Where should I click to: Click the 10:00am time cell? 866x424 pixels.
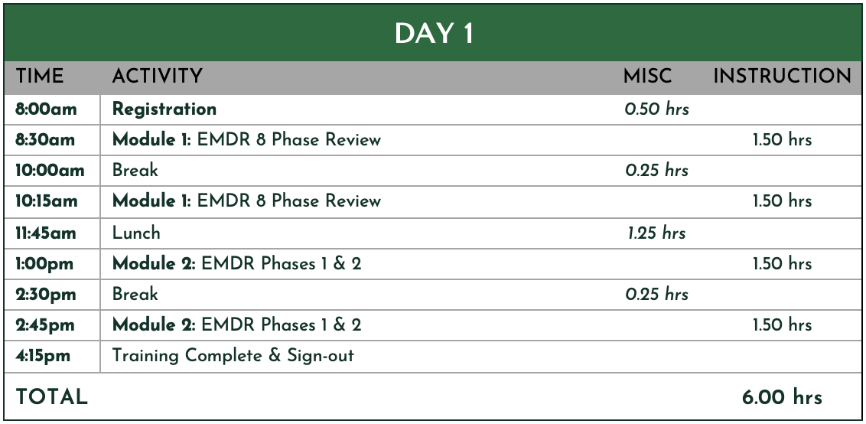point(50,170)
